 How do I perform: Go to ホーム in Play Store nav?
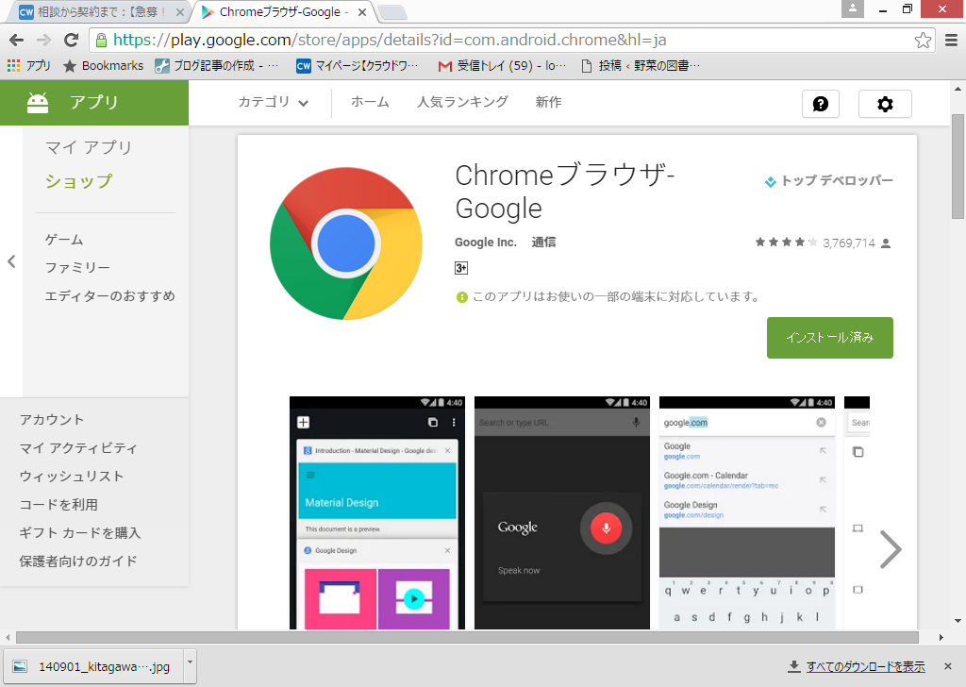[370, 102]
